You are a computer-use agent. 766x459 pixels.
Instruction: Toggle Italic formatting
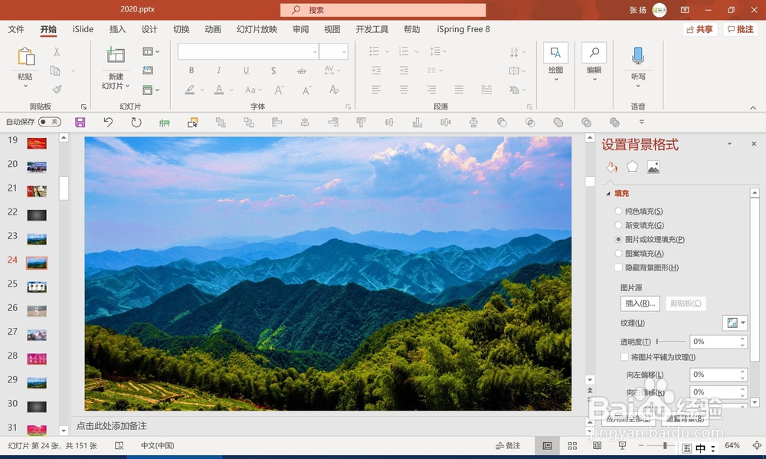coord(218,70)
